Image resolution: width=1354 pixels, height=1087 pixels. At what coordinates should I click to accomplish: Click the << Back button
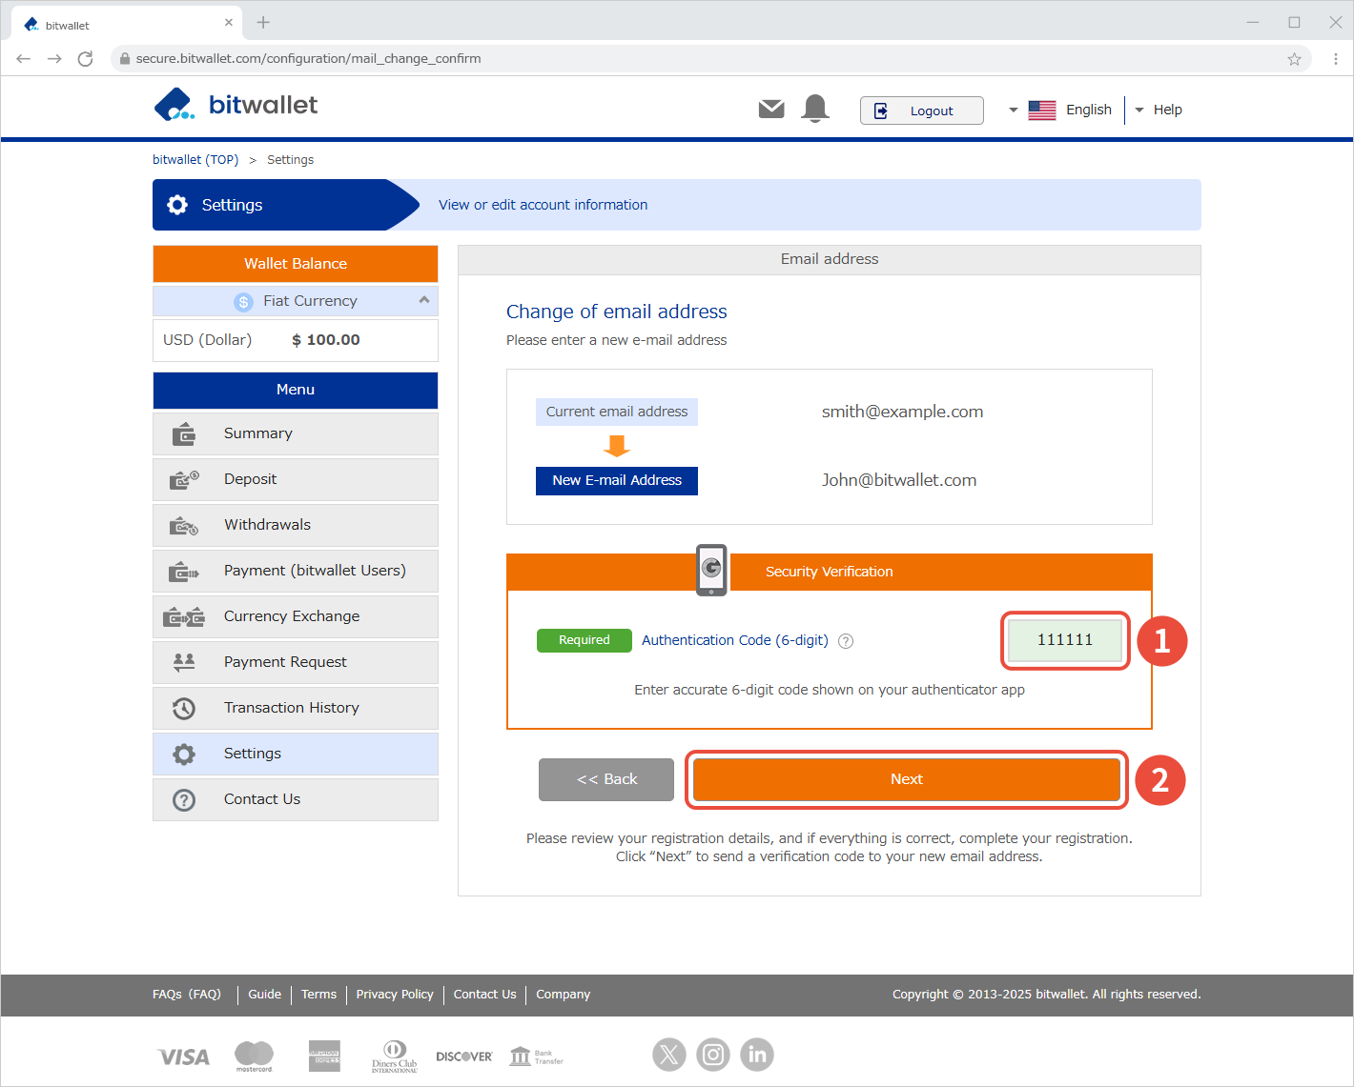[x=606, y=779]
